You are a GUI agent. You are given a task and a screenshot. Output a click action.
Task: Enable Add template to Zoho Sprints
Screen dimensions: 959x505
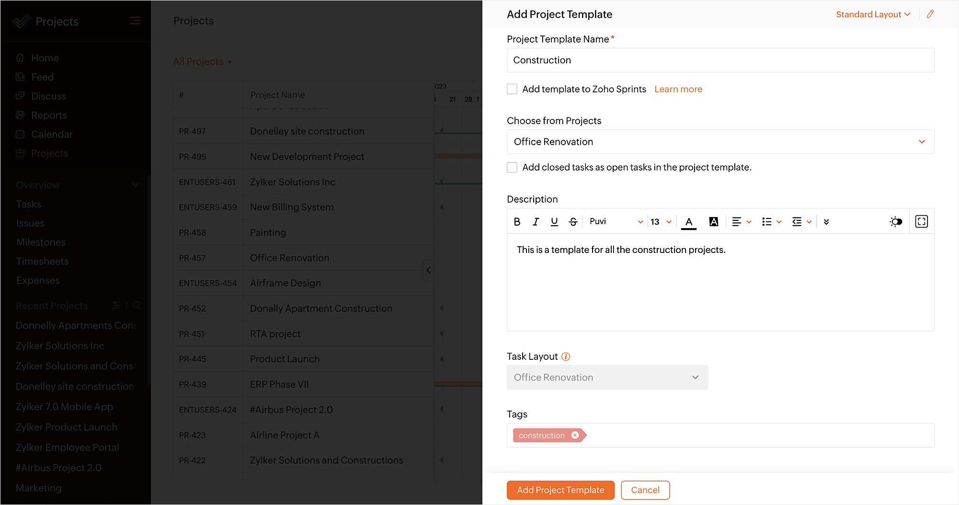coord(512,89)
